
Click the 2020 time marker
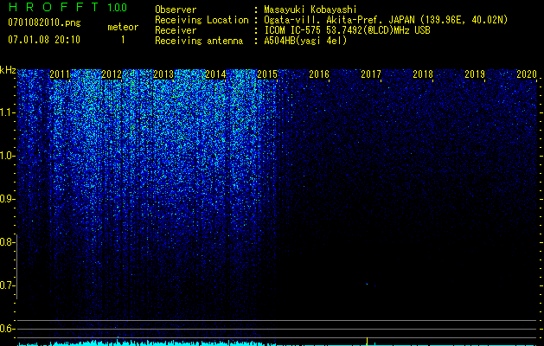click(527, 74)
